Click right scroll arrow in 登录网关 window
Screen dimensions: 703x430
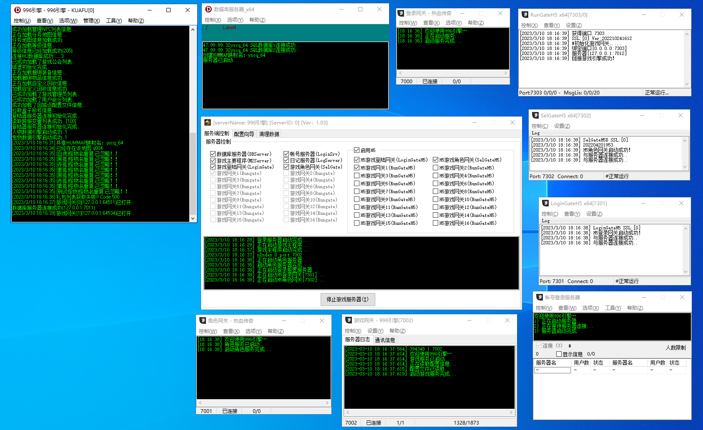506,73
